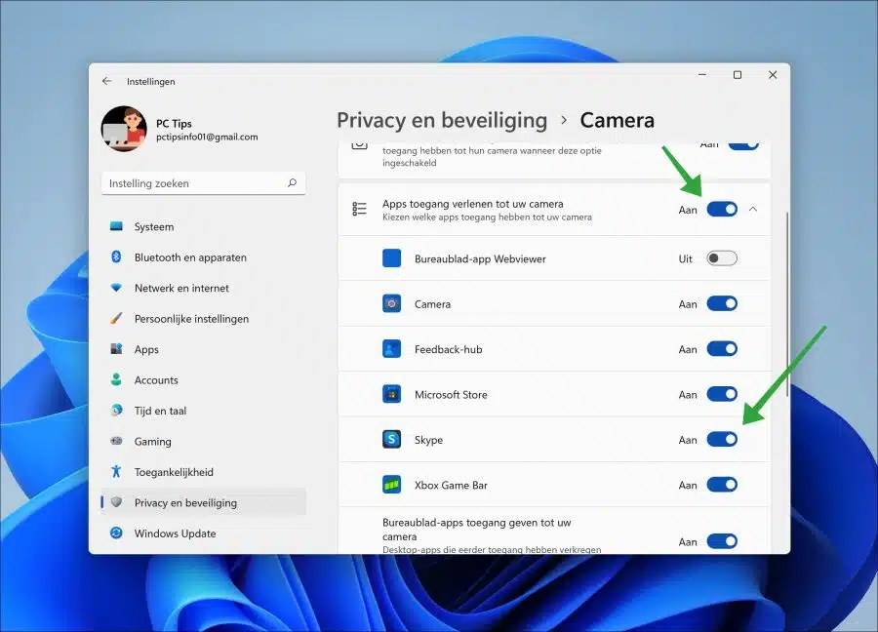This screenshot has height=632, width=878.
Task: Select the Xbox Game Bar app icon
Action: coord(391,485)
